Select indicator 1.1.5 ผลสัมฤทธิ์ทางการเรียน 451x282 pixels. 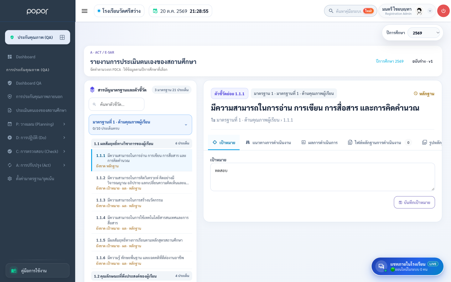click(x=142, y=243)
